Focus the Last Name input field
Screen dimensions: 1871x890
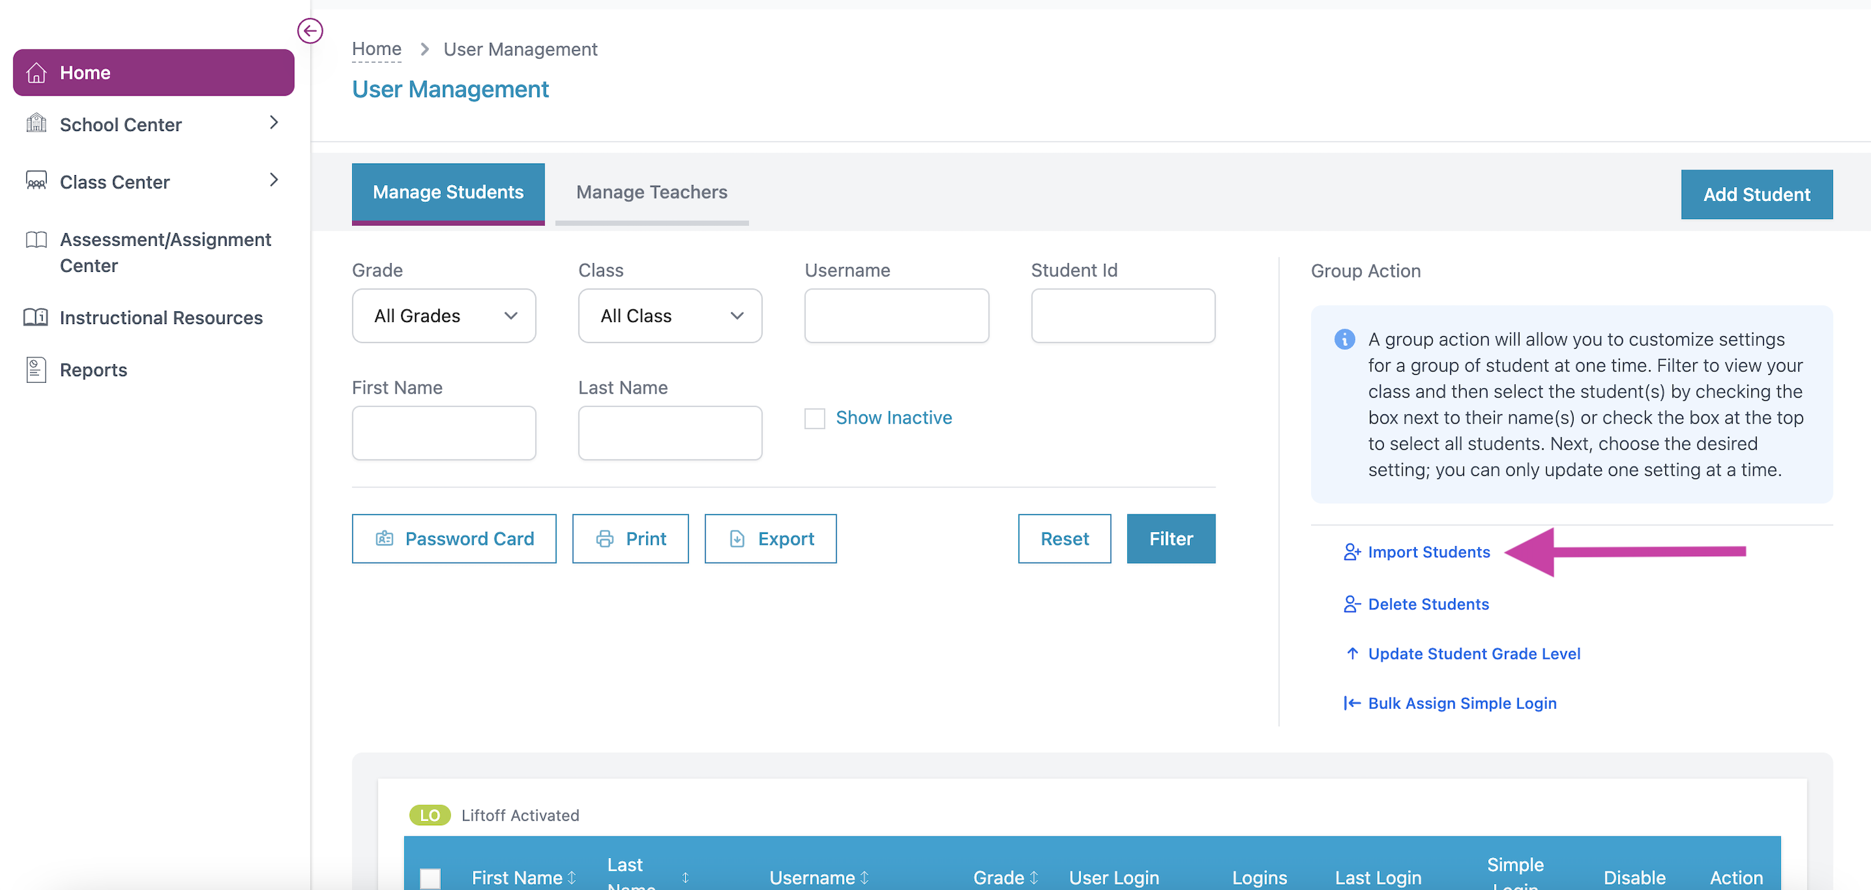coord(670,433)
